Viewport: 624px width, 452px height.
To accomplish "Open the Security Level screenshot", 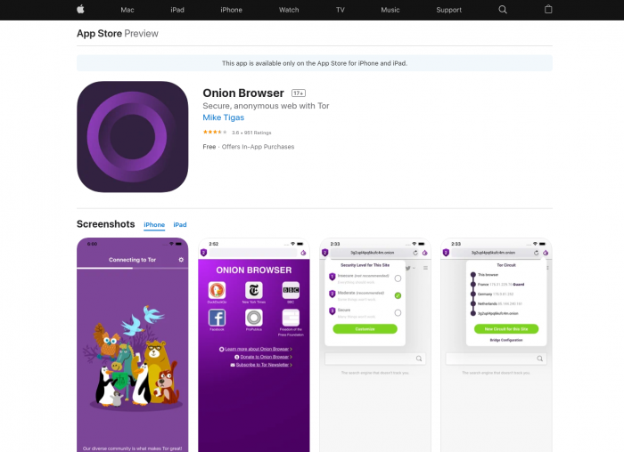I will (375, 344).
